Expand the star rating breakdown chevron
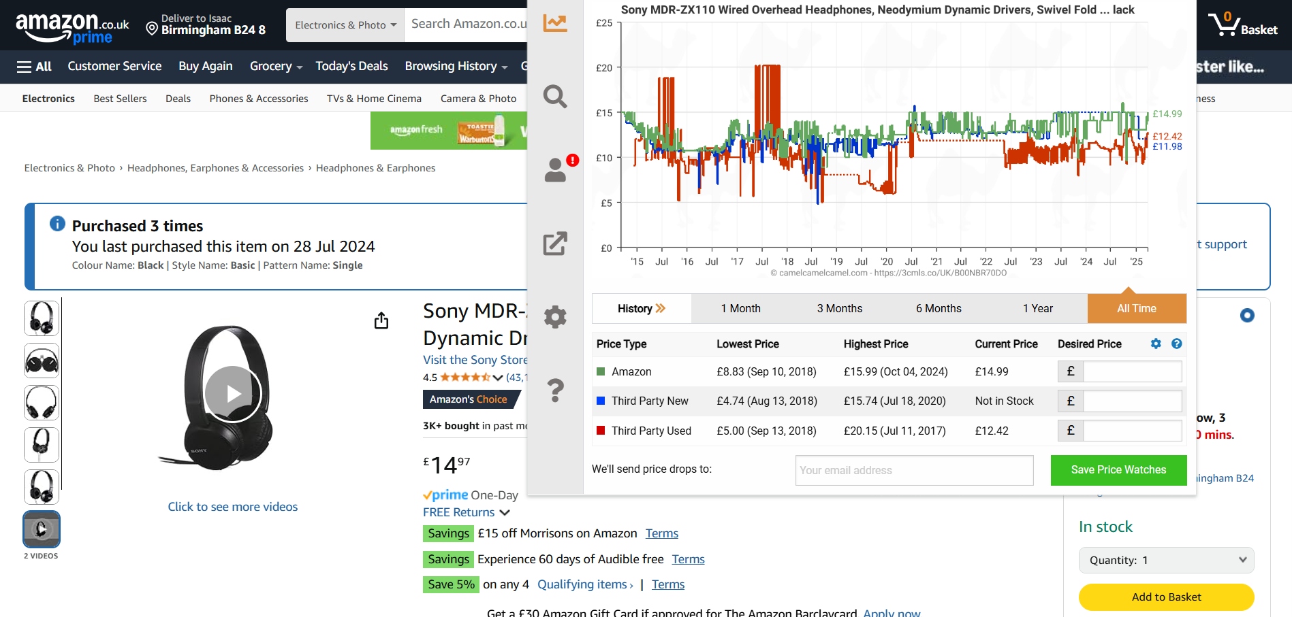The image size is (1292, 617). coord(498,378)
